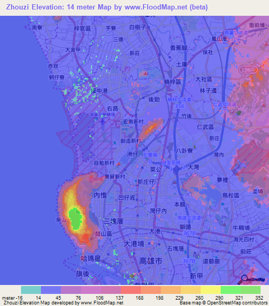
Task: Click the 右昌 label
Action: (x=112, y=108)
